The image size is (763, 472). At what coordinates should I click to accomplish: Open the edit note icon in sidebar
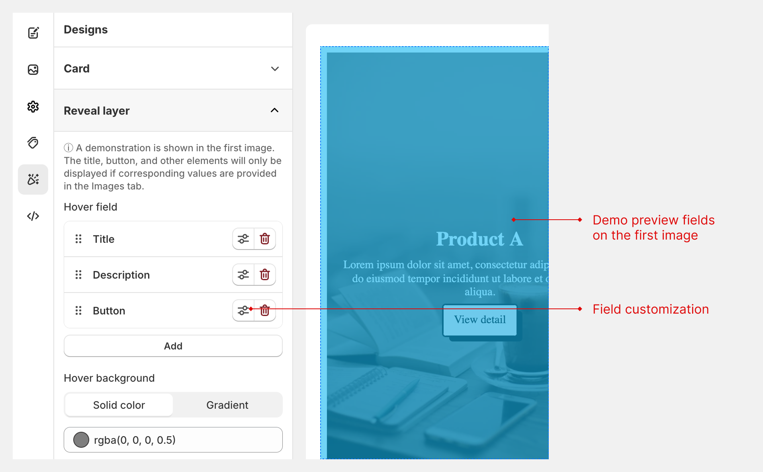click(33, 33)
